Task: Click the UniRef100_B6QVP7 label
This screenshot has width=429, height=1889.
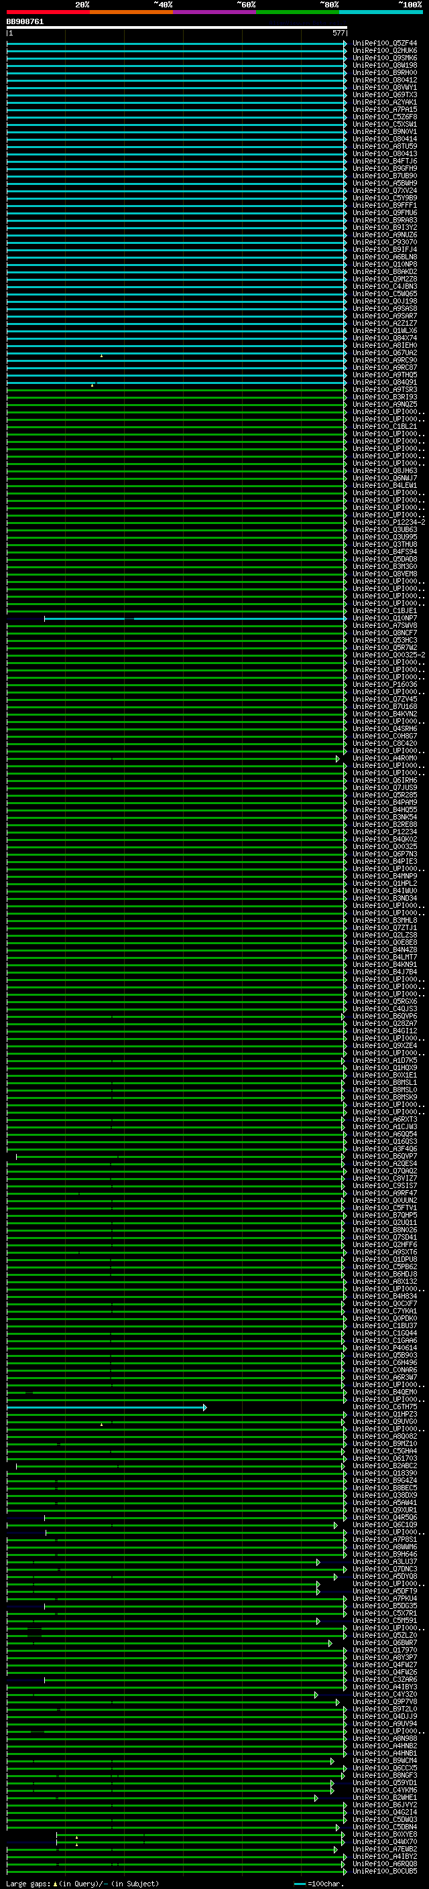Action: pyautogui.click(x=385, y=1157)
